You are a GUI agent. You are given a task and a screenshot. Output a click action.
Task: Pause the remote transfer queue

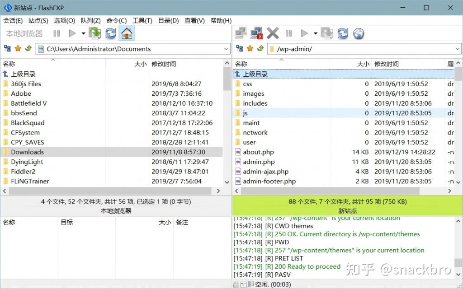(x=289, y=33)
